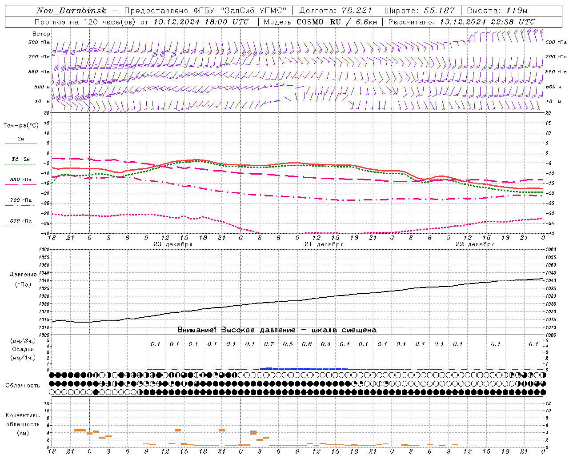Viewport: 569px width, 455px height.
Task: Select the Nov_Barabinsk station title
Action: [x=71, y=11]
